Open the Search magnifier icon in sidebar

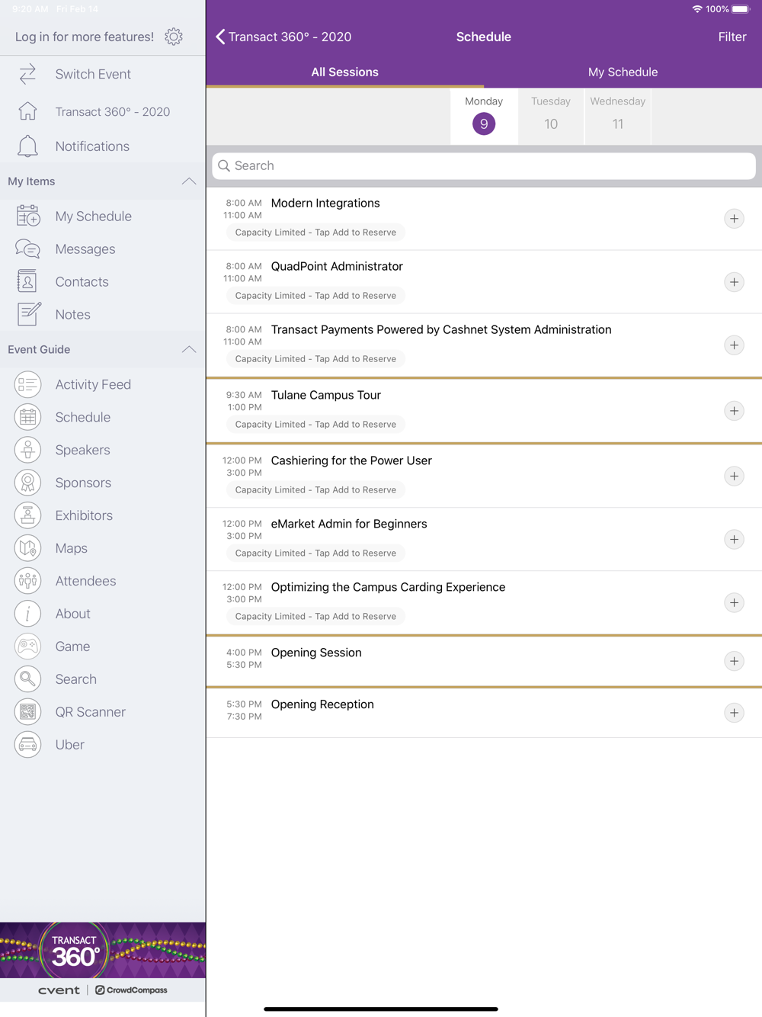point(27,680)
